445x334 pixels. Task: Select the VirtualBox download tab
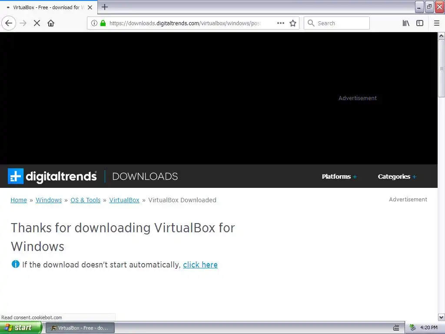pos(49,7)
